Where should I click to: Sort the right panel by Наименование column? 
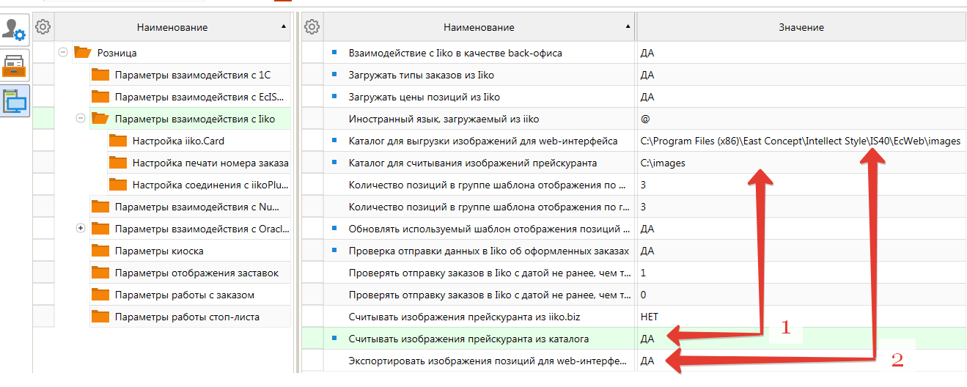(479, 27)
